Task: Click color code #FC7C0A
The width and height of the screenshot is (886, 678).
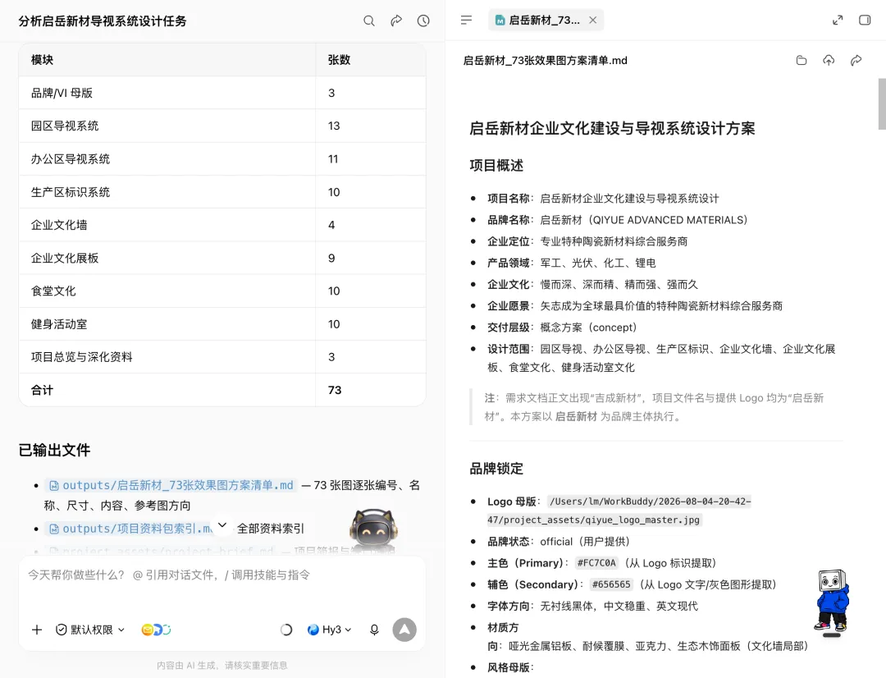Action: 596,562
